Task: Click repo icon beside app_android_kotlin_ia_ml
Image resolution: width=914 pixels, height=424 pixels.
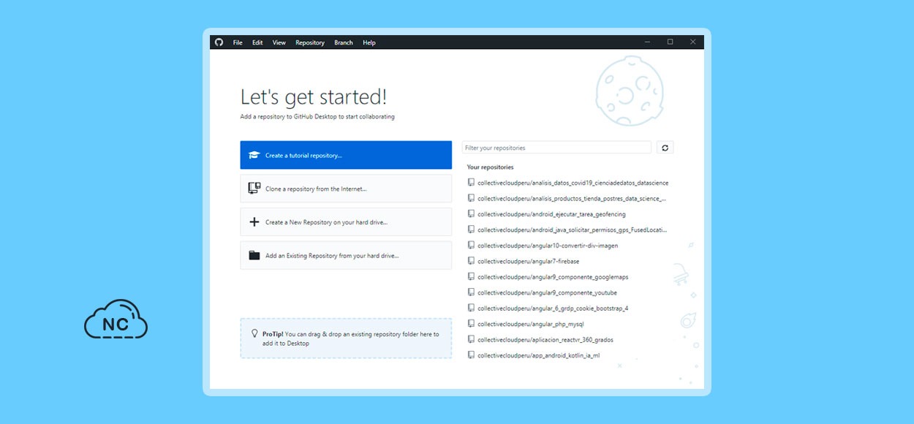Action: (471, 355)
